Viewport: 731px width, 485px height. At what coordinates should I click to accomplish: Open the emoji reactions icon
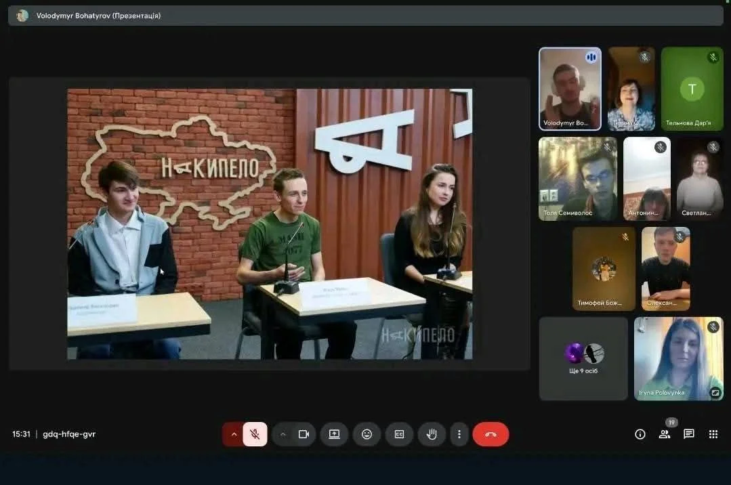367,434
